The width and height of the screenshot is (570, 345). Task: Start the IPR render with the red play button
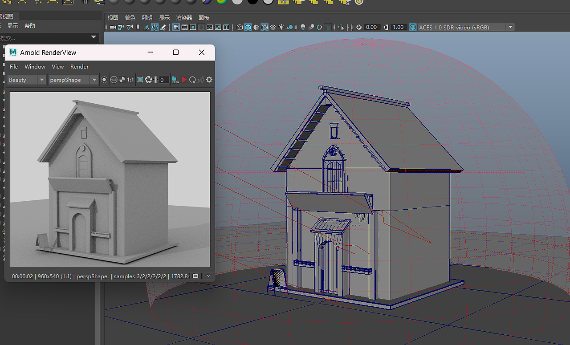(x=184, y=80)
